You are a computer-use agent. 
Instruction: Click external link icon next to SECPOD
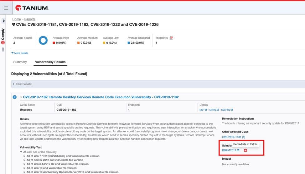tap(232, 110)
